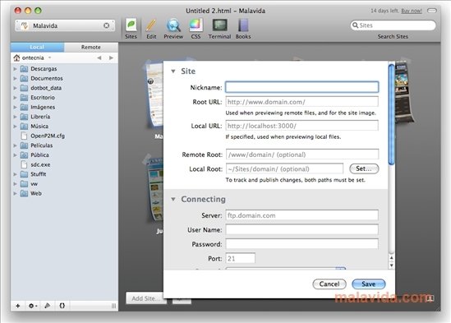Click the Port field
The image size is (451, 323).
click(240, 259)
